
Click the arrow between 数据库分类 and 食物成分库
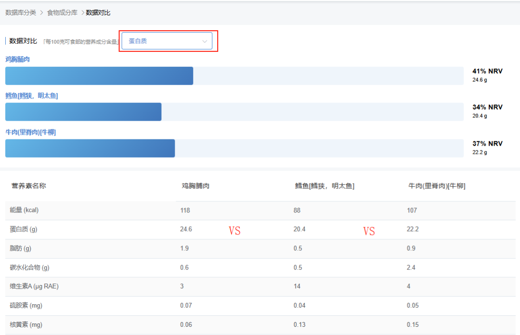[x=41, y=12]
